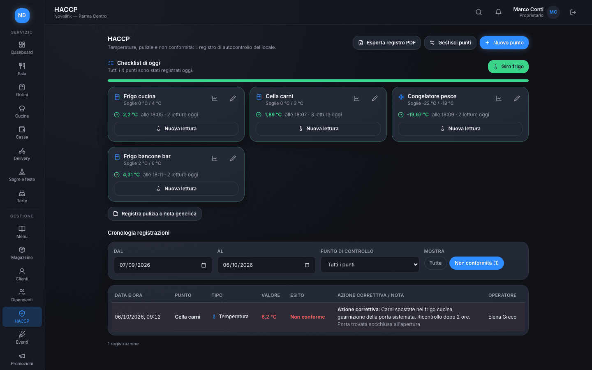Add Nuova lettura for Congelatore pesce

460,129
